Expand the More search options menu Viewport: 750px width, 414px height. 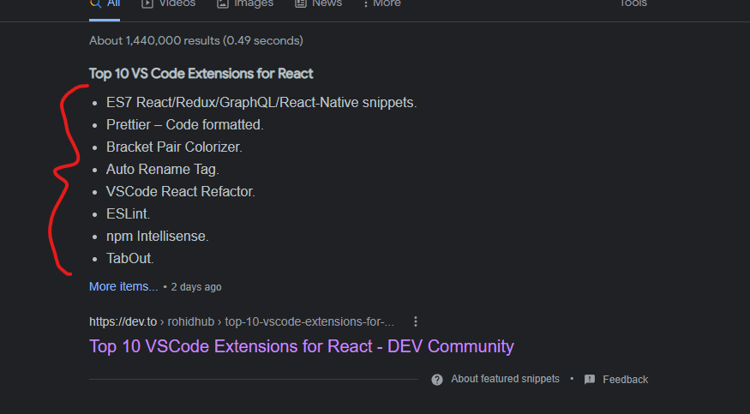381,3
